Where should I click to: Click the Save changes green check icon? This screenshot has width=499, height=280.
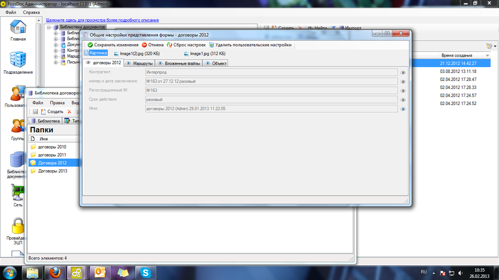(x=90, y=45)
